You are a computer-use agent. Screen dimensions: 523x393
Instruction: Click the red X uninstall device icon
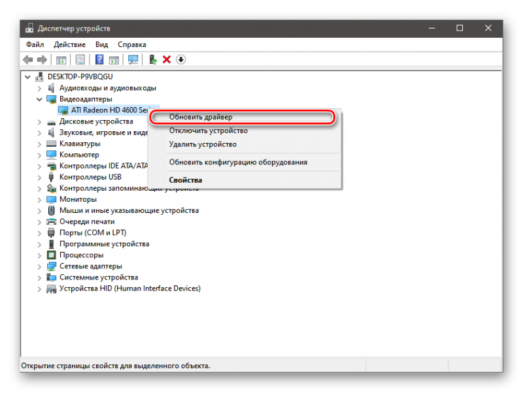point(167,60)
